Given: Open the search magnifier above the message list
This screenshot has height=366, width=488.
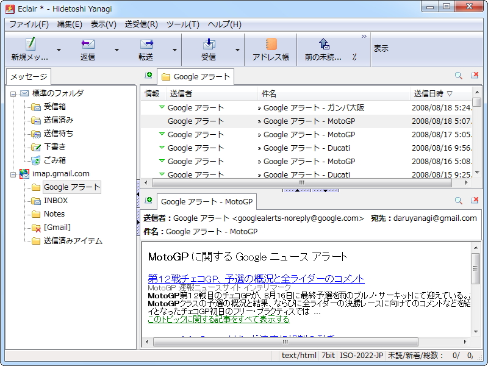Looking at the screenshot, I should (x=458, y=76).
